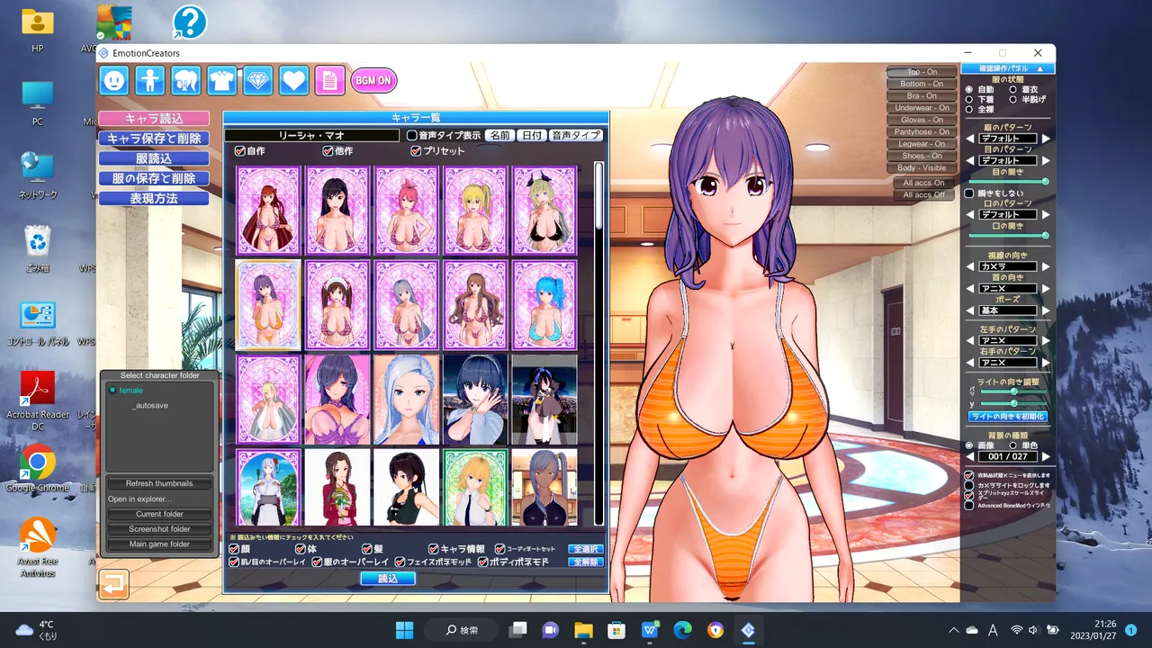The image size is (1152, 648).
Task: Open Avast Free Antivirus desktop shortcut
Action: (x=37, y=547)
